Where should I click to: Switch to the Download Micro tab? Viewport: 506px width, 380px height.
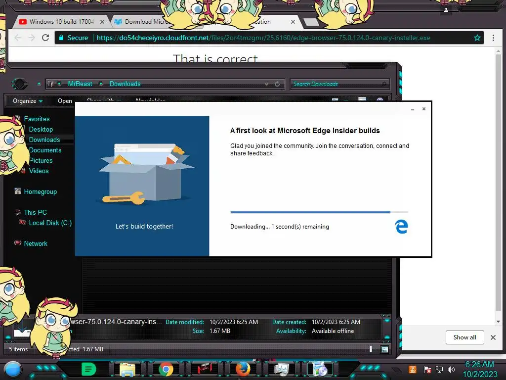(146, 22)
